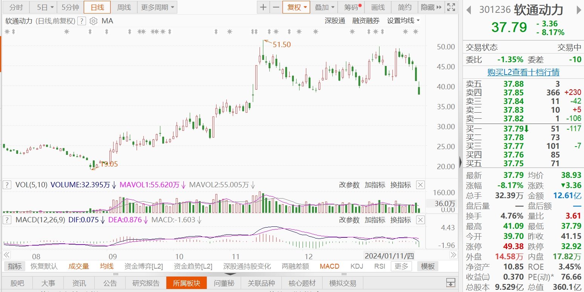Click the save/download icon in bottom tab bar
584x292 pixels.
tap(450, 283)
